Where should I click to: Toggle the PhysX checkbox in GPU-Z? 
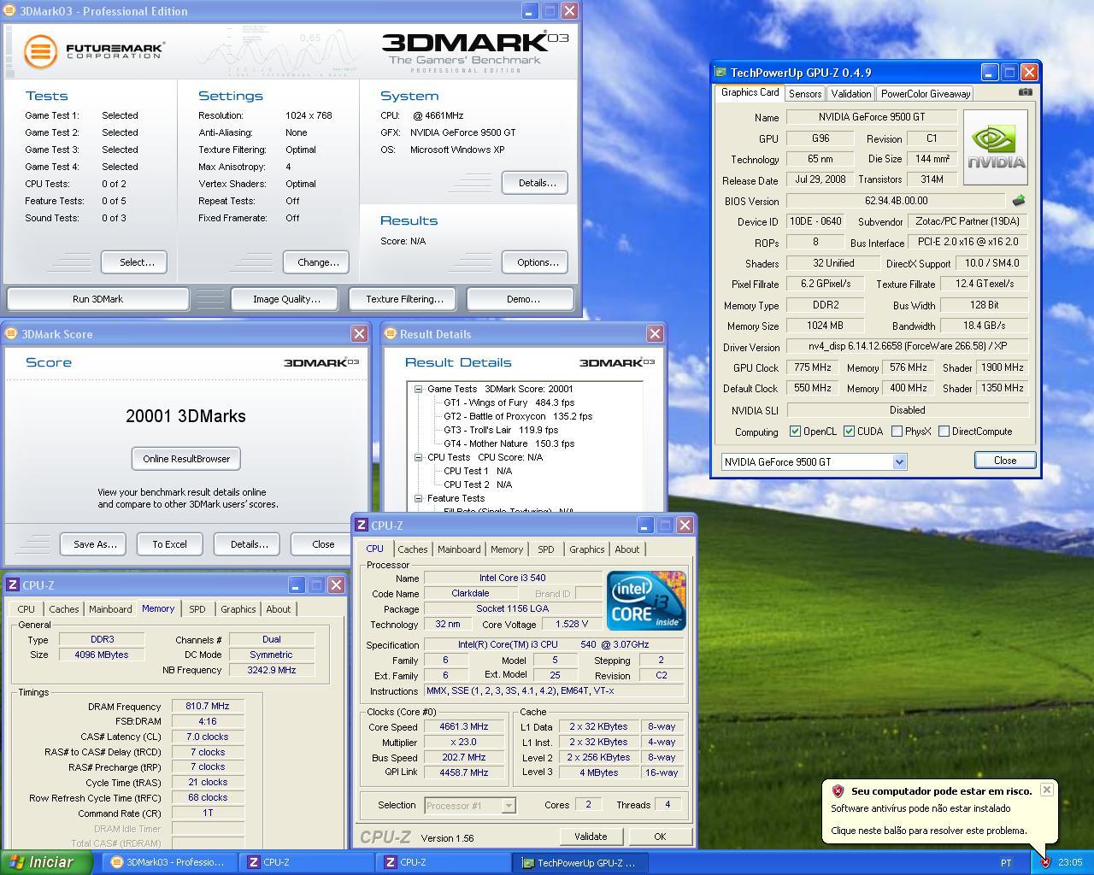(x=897, y=432)
